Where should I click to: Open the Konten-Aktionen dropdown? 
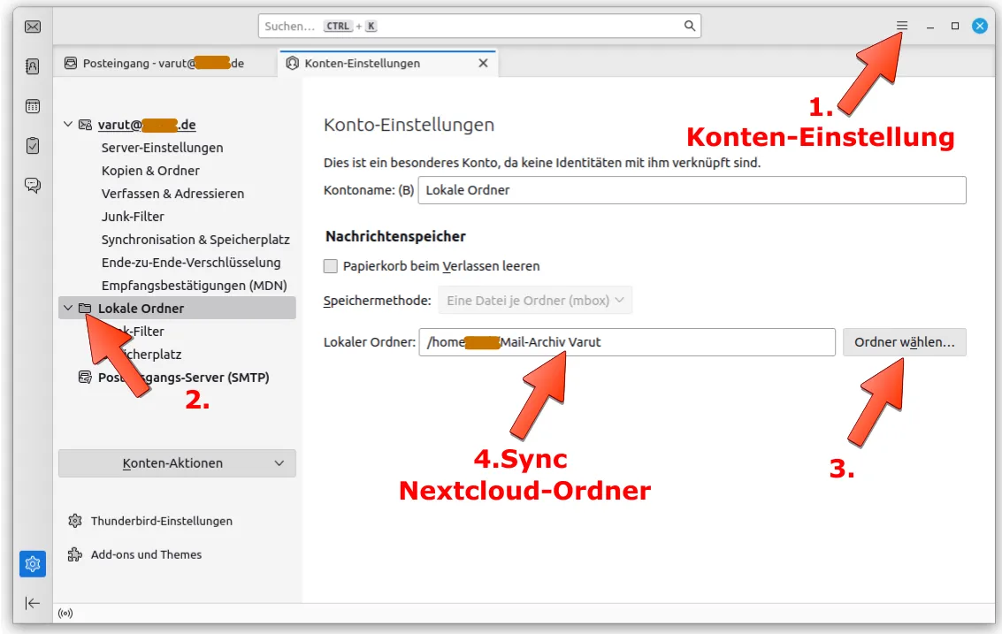point(177,462)
